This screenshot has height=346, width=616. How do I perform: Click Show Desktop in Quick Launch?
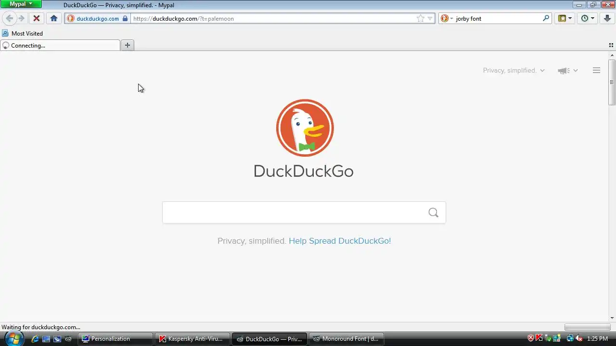coord(46,339)
